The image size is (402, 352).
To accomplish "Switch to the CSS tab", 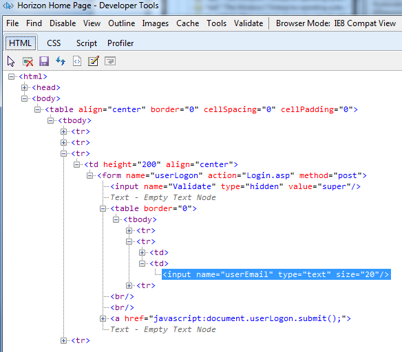I will (54, 43).
